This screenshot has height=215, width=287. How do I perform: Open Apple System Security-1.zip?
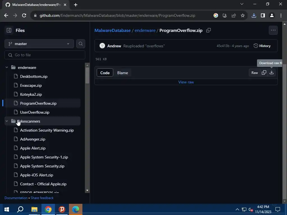44,157
